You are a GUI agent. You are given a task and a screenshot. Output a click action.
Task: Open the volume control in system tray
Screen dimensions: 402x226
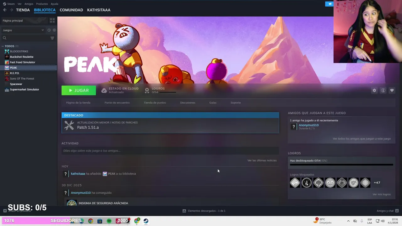383,221
